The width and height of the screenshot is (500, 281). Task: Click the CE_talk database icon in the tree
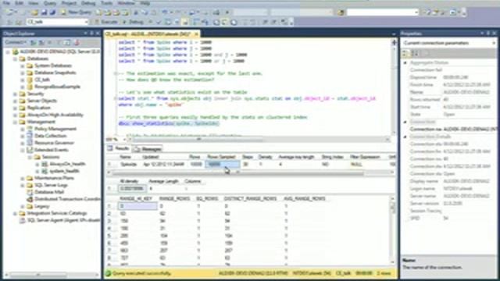[30, 80]
